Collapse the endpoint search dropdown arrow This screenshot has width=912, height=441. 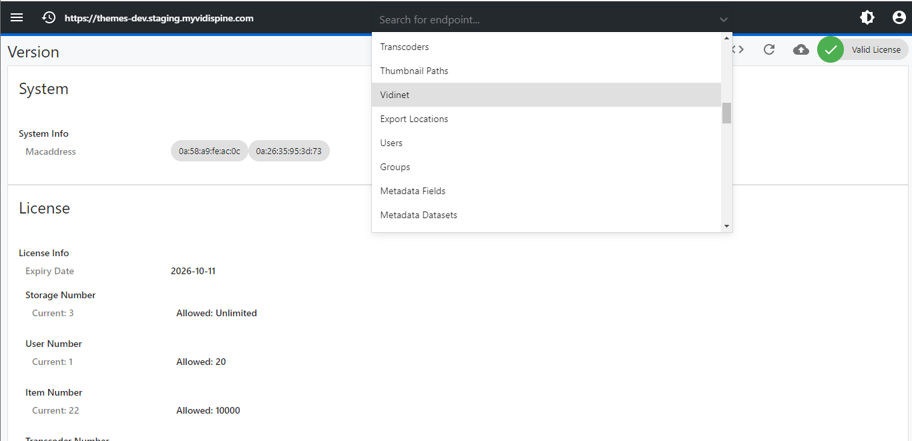click(x=724, y=20)
